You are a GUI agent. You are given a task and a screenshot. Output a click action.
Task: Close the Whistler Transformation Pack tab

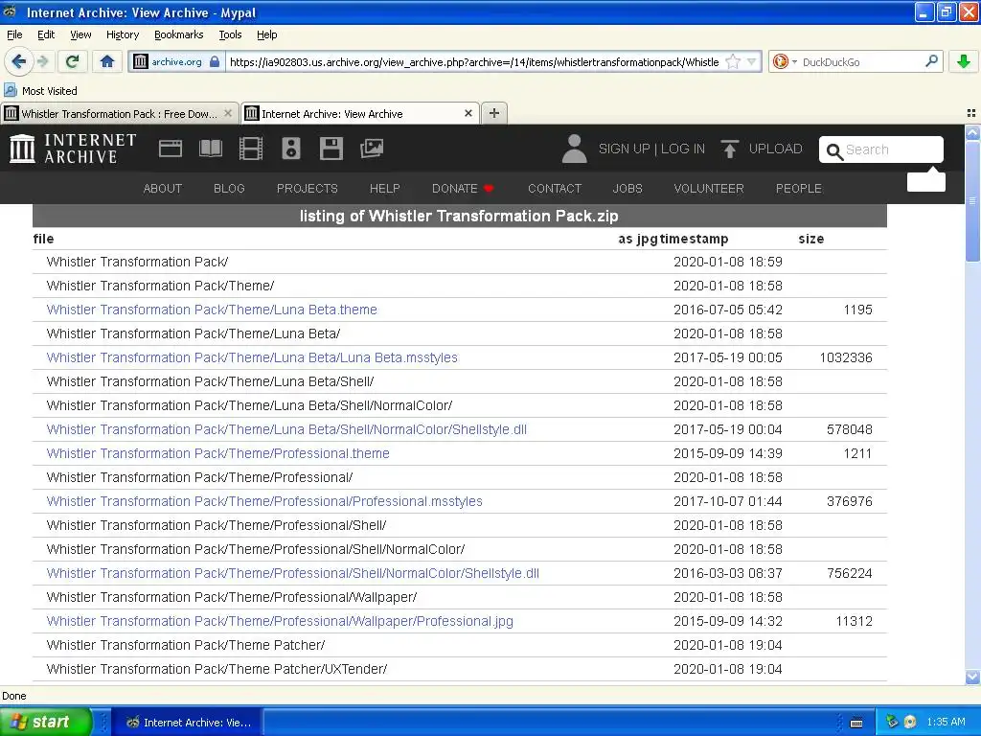228,113
